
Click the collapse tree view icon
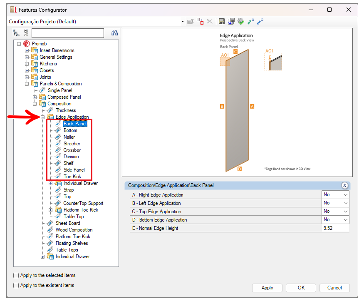[x=26, y=33]
